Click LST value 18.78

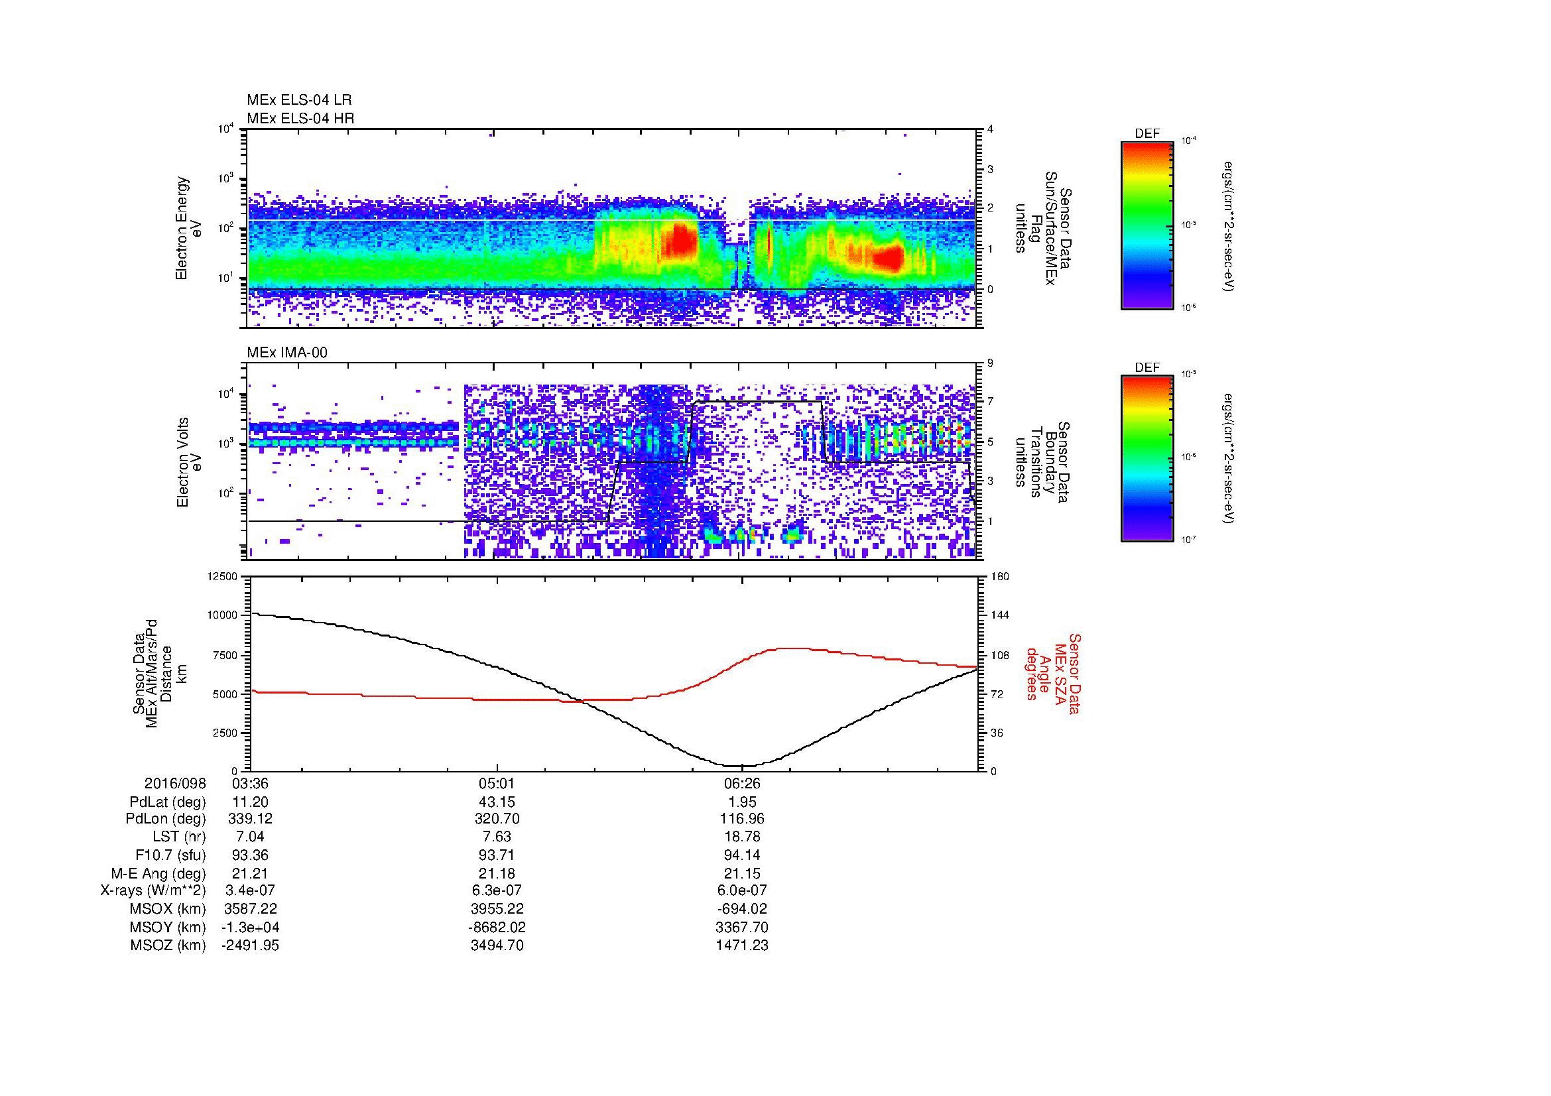click(x=742, y=837)
